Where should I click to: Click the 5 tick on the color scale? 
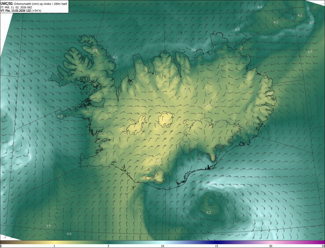tap(108, 246)
